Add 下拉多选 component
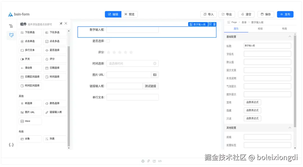This screenshot has height=167, width=303. pyautogui.click(x=55, y=33)
